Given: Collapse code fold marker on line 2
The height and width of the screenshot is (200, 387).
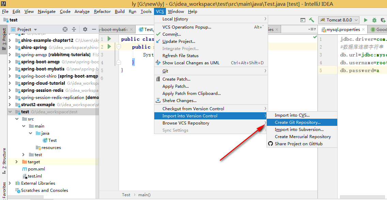Looking at the screenshot, I should click(x=119, y=47).
